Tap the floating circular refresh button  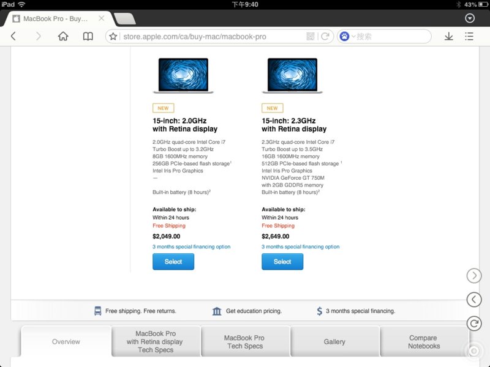point(473,323)
